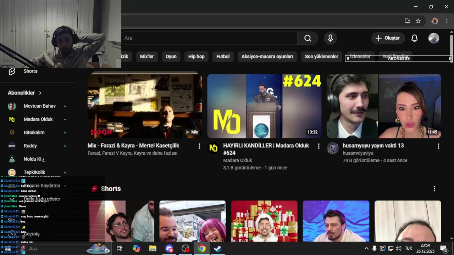Click Madara Olduk channel name under video

(x=238, y=160)
